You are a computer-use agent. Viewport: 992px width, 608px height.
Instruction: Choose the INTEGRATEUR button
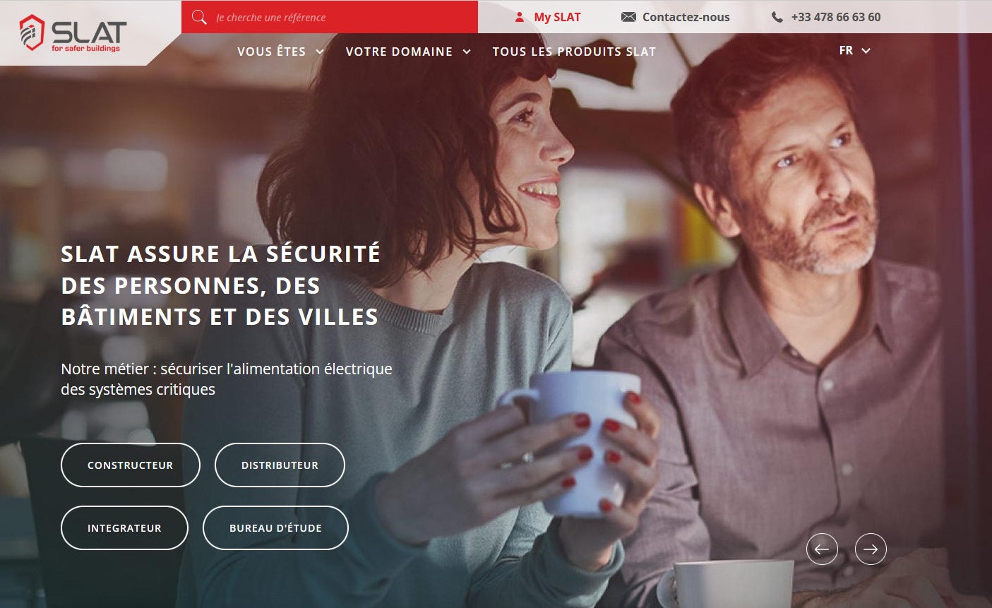(x=124, y=527)
